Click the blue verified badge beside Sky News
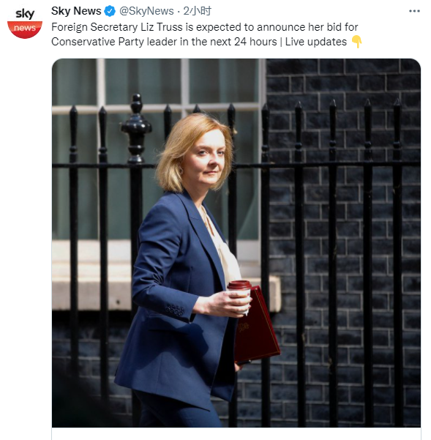Screen dimensions: 431x440 [110, 11]
